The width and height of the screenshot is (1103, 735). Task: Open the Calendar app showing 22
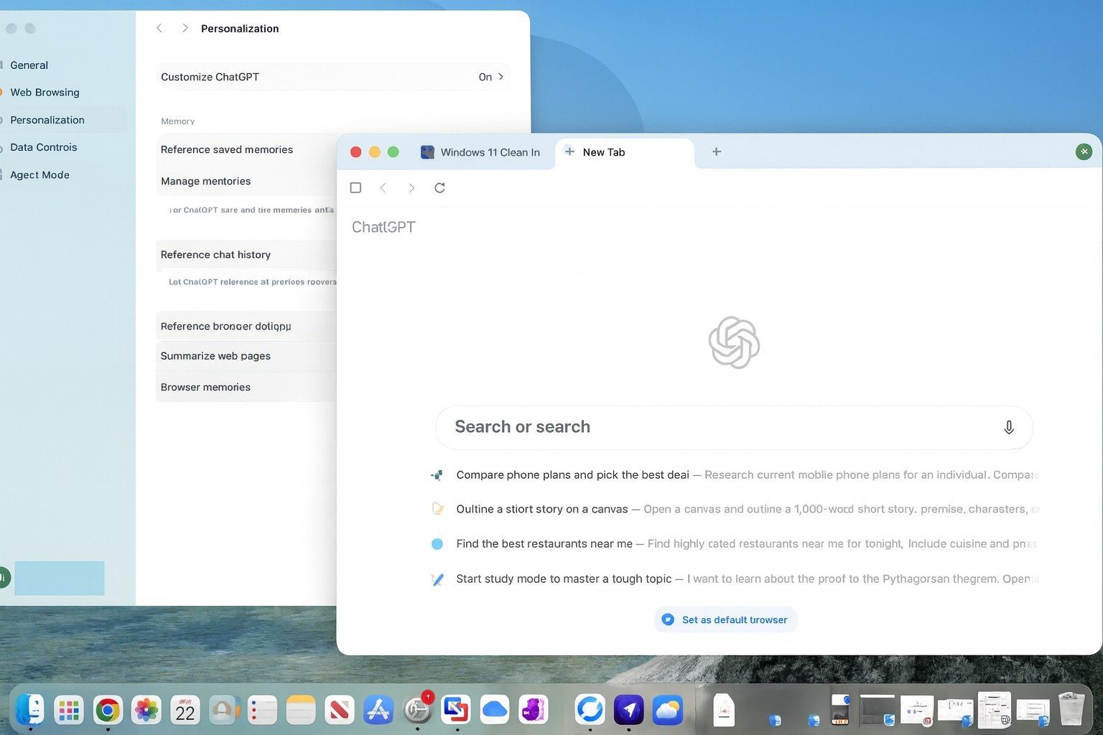click(185, 710)
